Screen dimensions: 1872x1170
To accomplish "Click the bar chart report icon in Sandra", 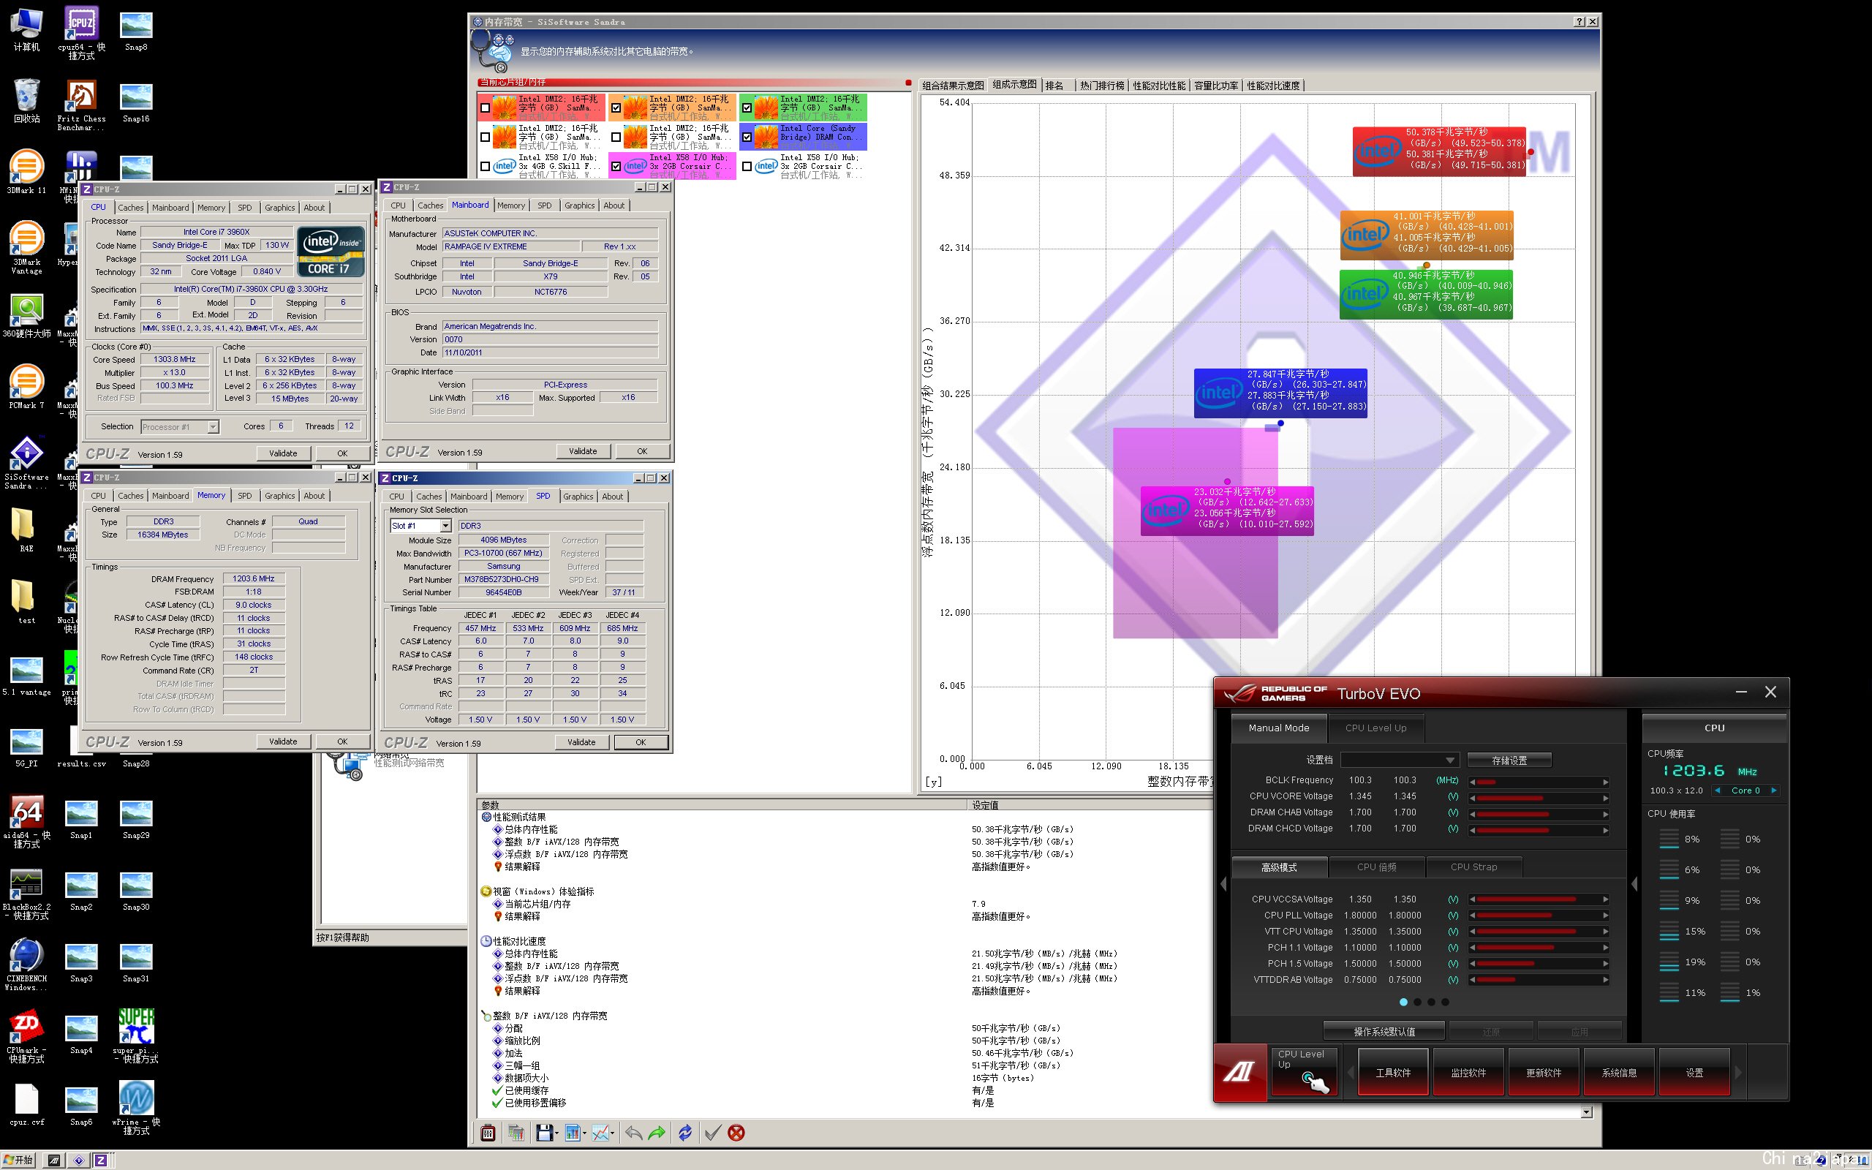I will [x=573, y=1133].
